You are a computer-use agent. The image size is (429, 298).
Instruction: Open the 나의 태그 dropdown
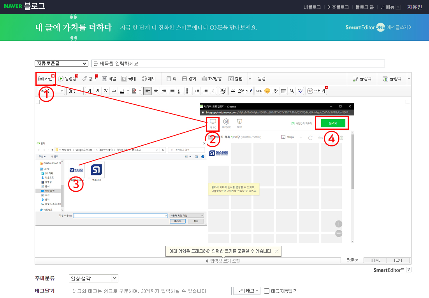coord(246,291)
